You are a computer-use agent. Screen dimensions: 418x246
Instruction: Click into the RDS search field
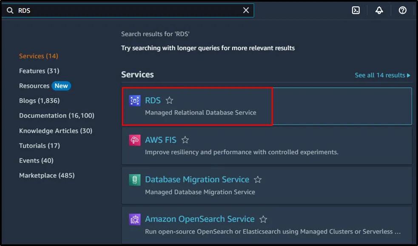pyautogui.click(x=128, y=11)
